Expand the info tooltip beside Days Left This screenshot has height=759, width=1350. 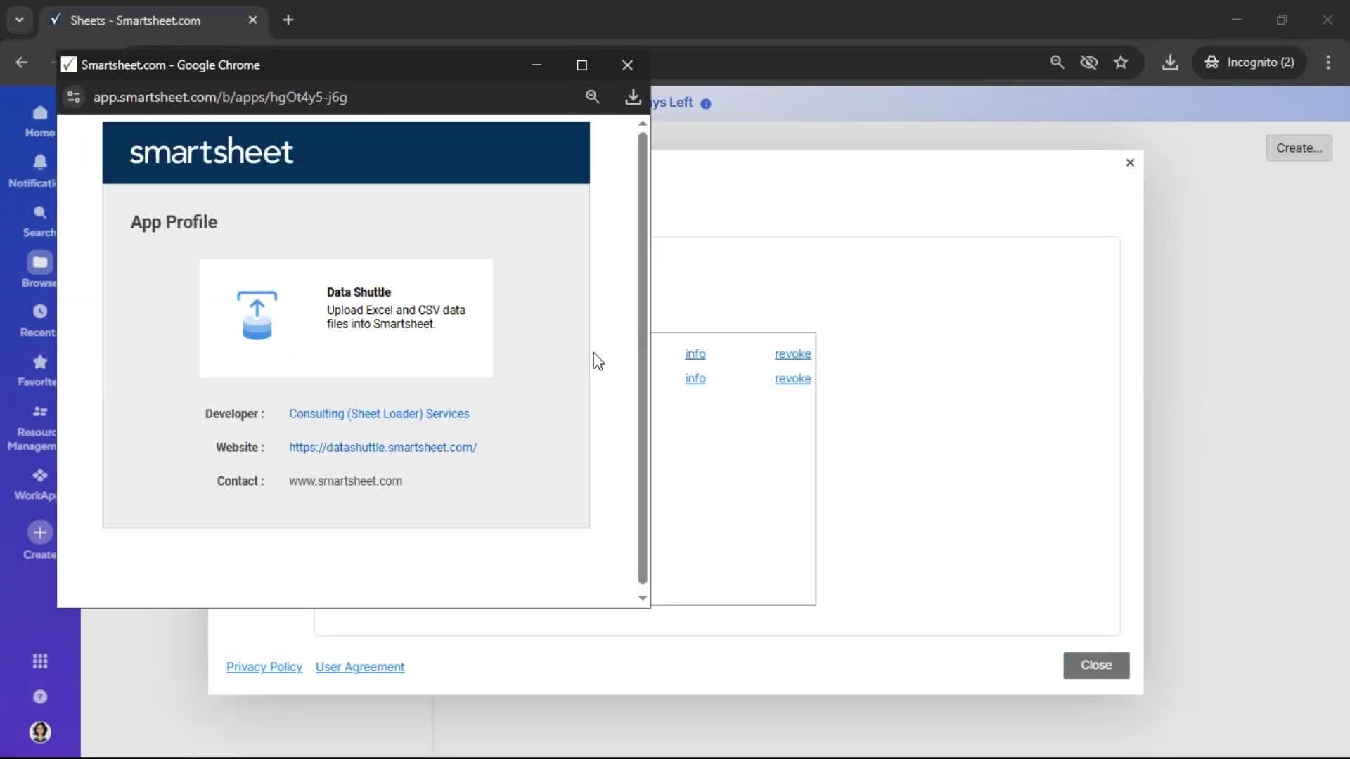click(706, 103)
